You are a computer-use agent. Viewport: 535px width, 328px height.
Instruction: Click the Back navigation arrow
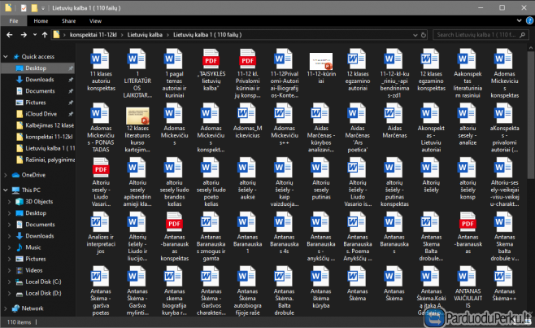point(8,35)
